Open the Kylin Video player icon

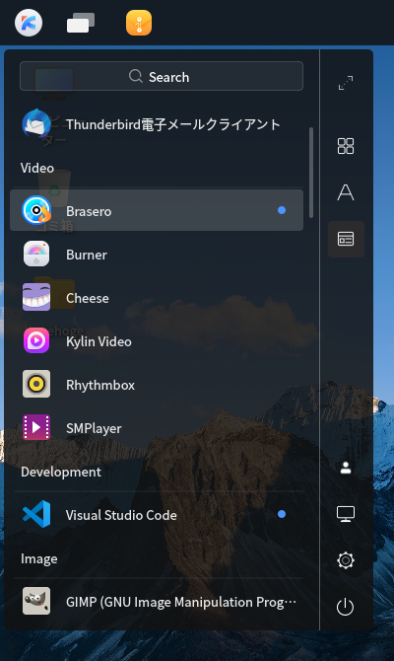click(x=36, y=340)
